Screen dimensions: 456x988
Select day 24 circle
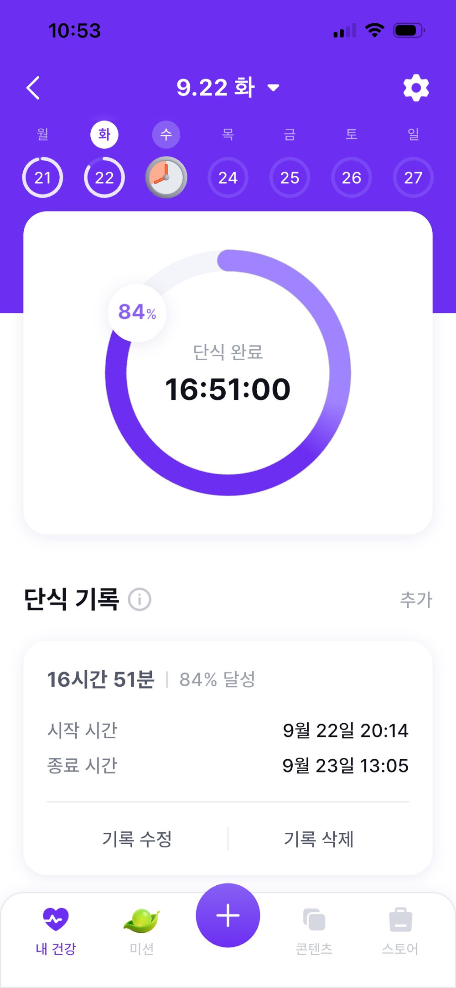pos(228,177)
